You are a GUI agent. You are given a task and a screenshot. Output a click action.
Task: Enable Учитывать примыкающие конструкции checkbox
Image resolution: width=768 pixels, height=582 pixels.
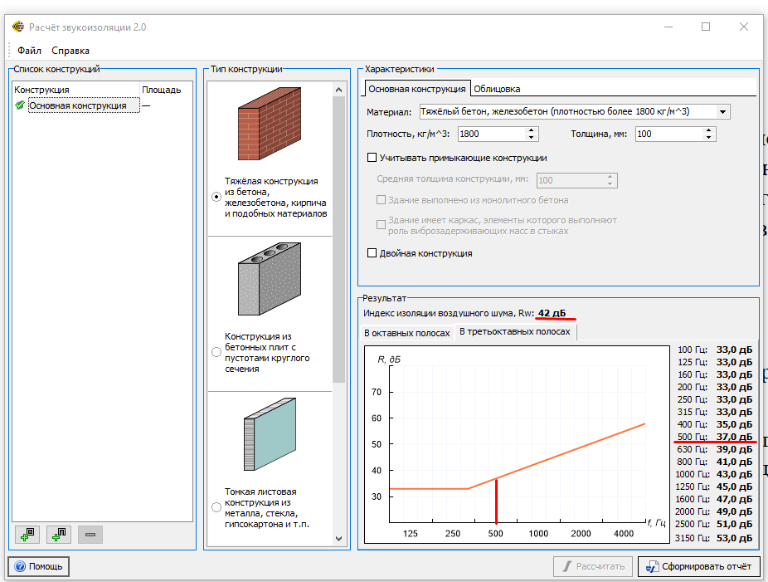pos(372,157)
